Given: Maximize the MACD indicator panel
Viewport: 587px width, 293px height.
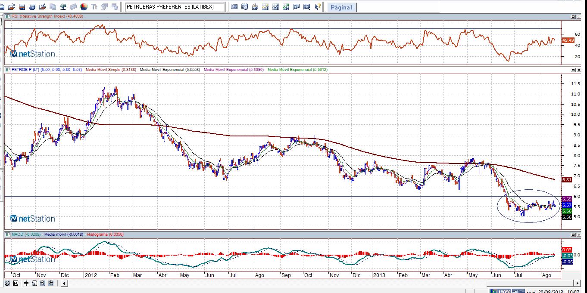Looking at the screenshot, I should coord(573,234).
